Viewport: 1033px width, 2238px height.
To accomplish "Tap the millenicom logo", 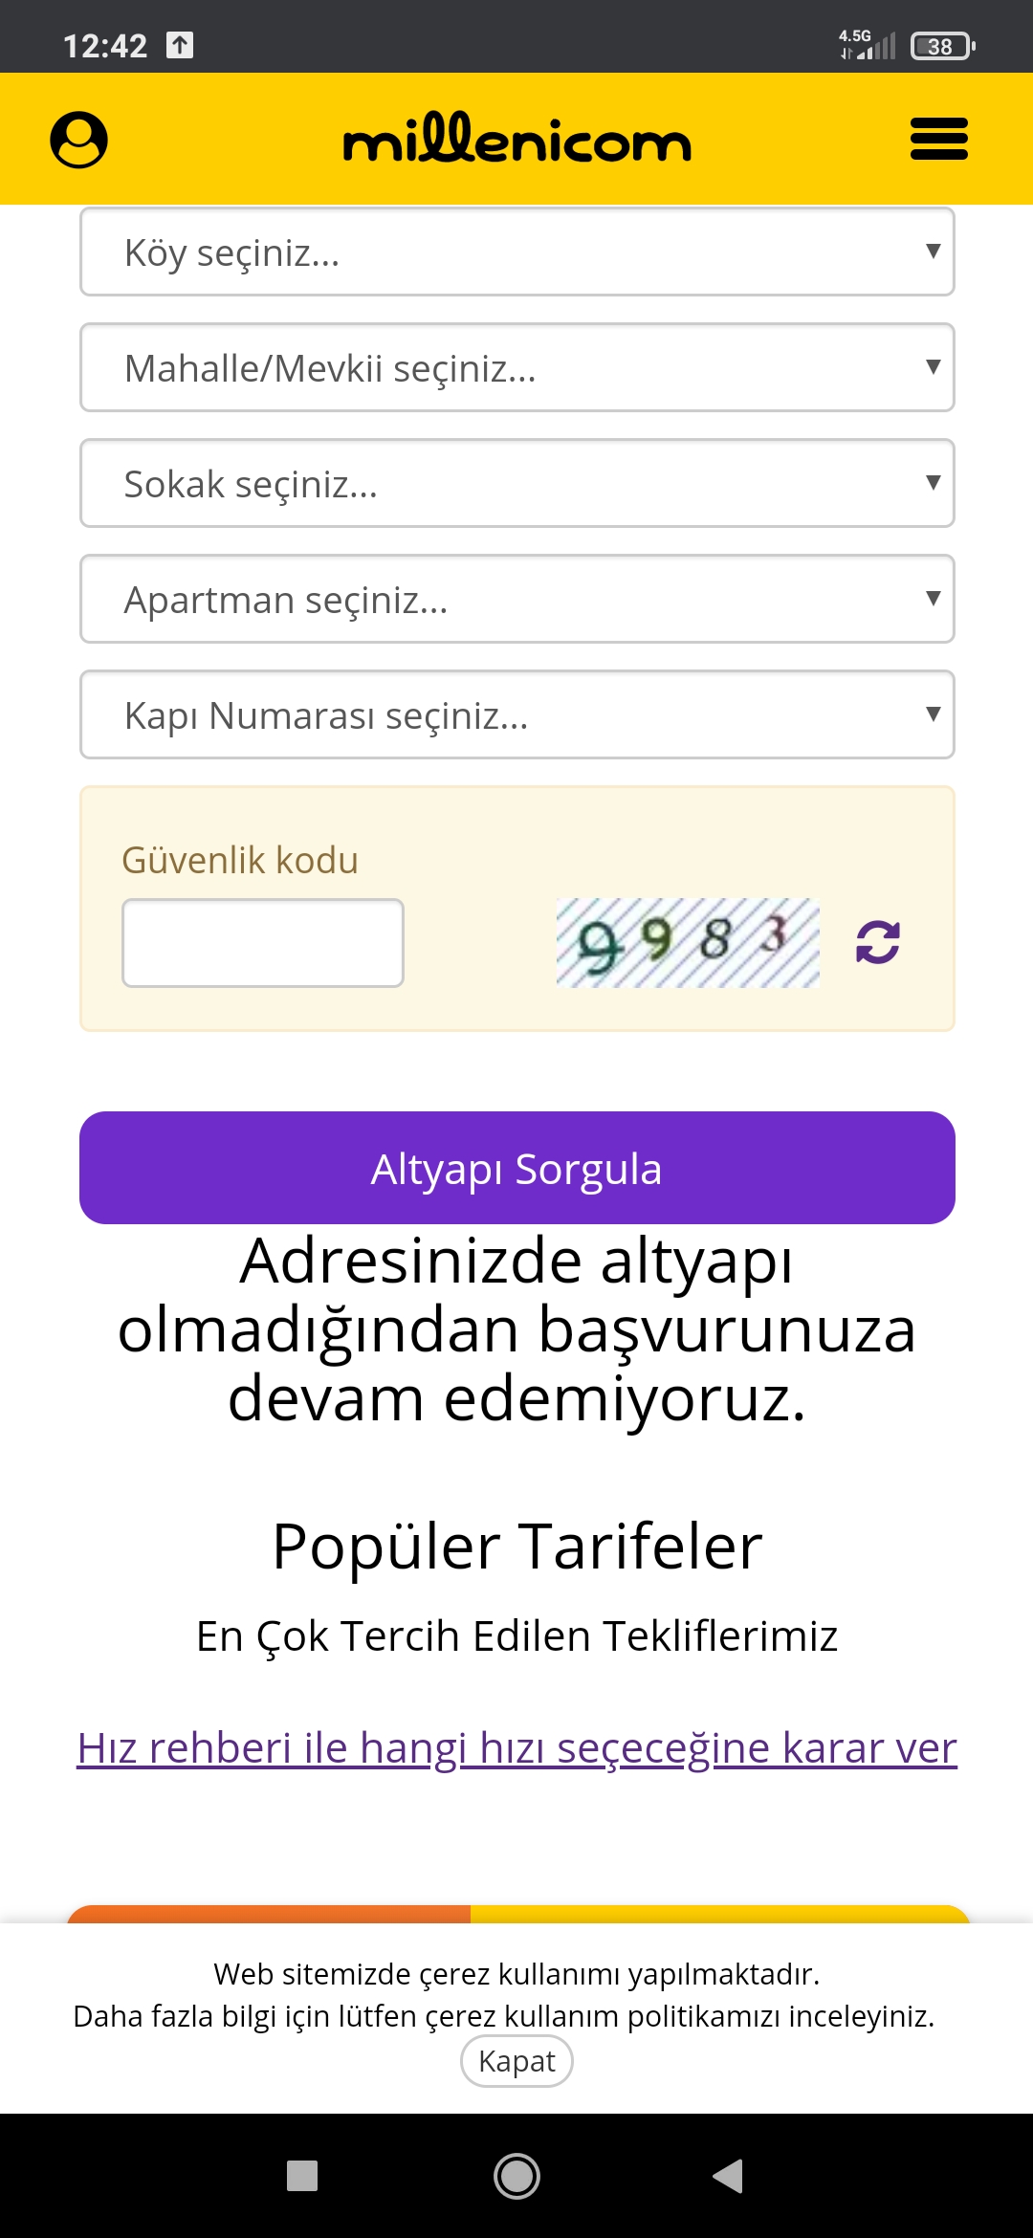I will click(x=516, y=140).
